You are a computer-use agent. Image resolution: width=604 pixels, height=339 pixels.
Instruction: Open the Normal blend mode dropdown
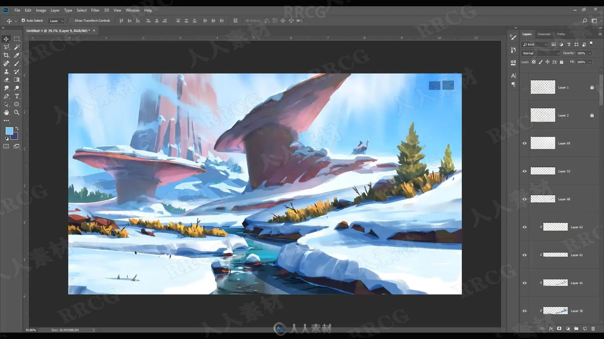(541, 53)
